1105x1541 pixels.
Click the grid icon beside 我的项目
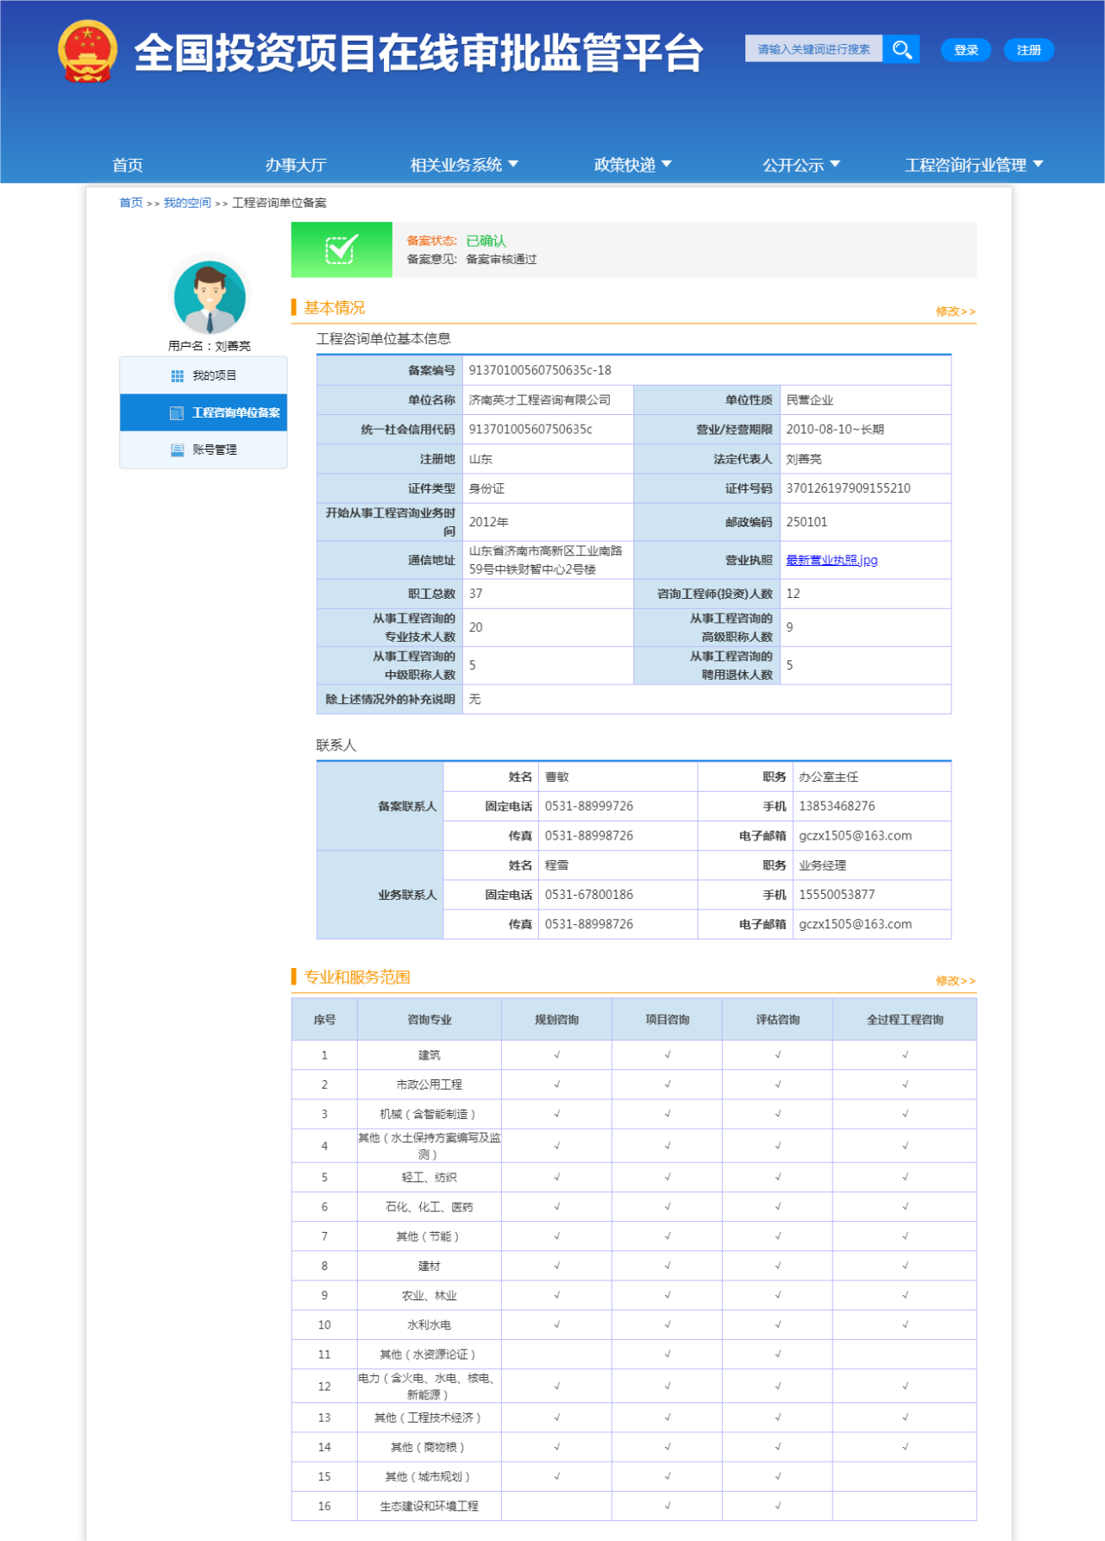tap(178, 376)
